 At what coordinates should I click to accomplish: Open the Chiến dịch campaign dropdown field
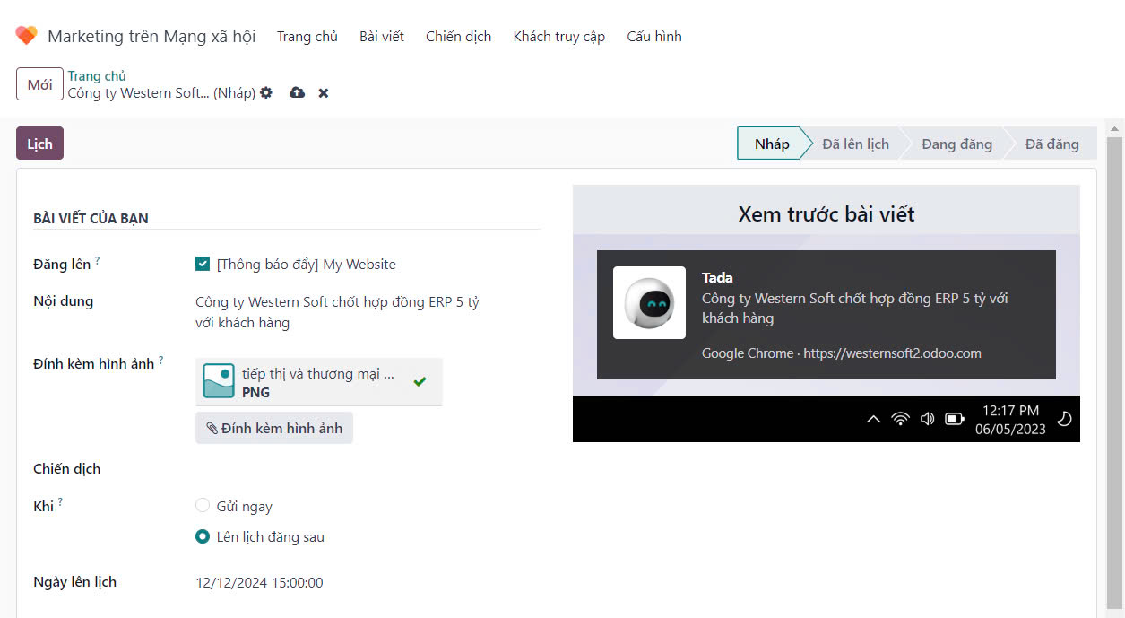[359, 469]
